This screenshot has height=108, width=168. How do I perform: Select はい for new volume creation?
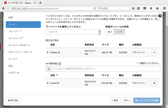(x=110, y=32)
